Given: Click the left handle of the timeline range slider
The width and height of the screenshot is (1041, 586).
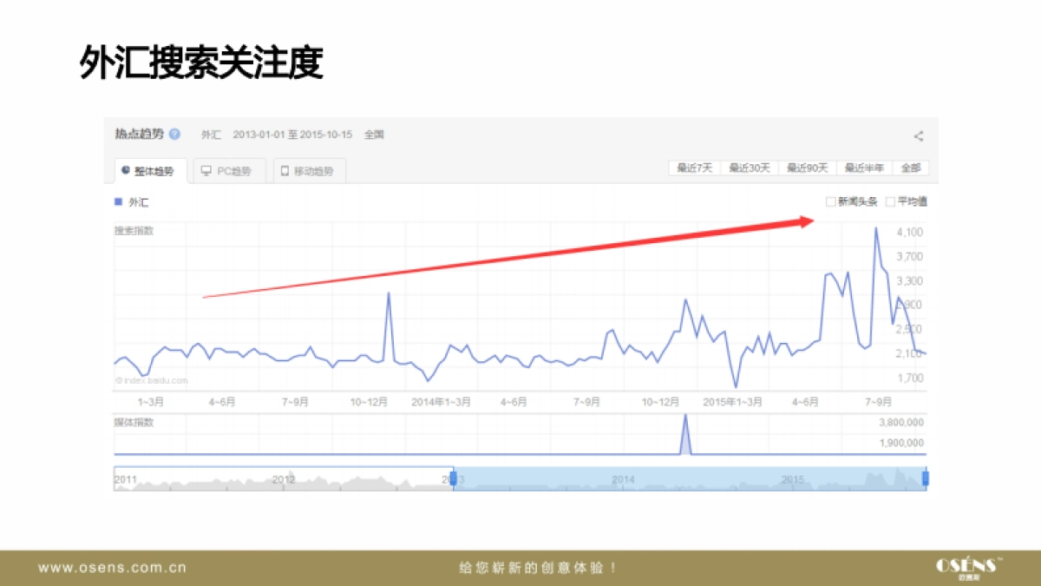Looking at the screenshot, I should [454, 478].
